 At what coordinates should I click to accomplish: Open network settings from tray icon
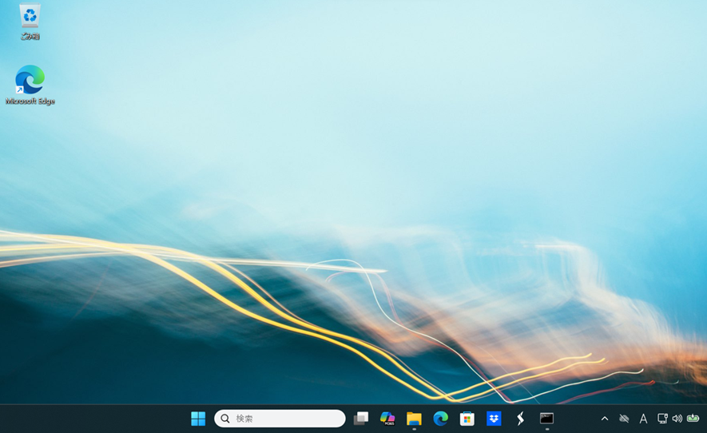pyautogui.click(x=662, y=419)
